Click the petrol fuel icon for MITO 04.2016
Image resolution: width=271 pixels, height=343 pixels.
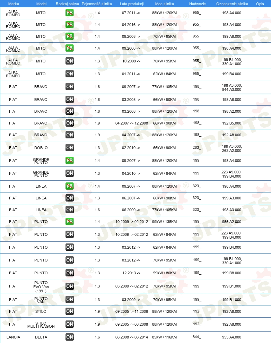click(70, 25)
